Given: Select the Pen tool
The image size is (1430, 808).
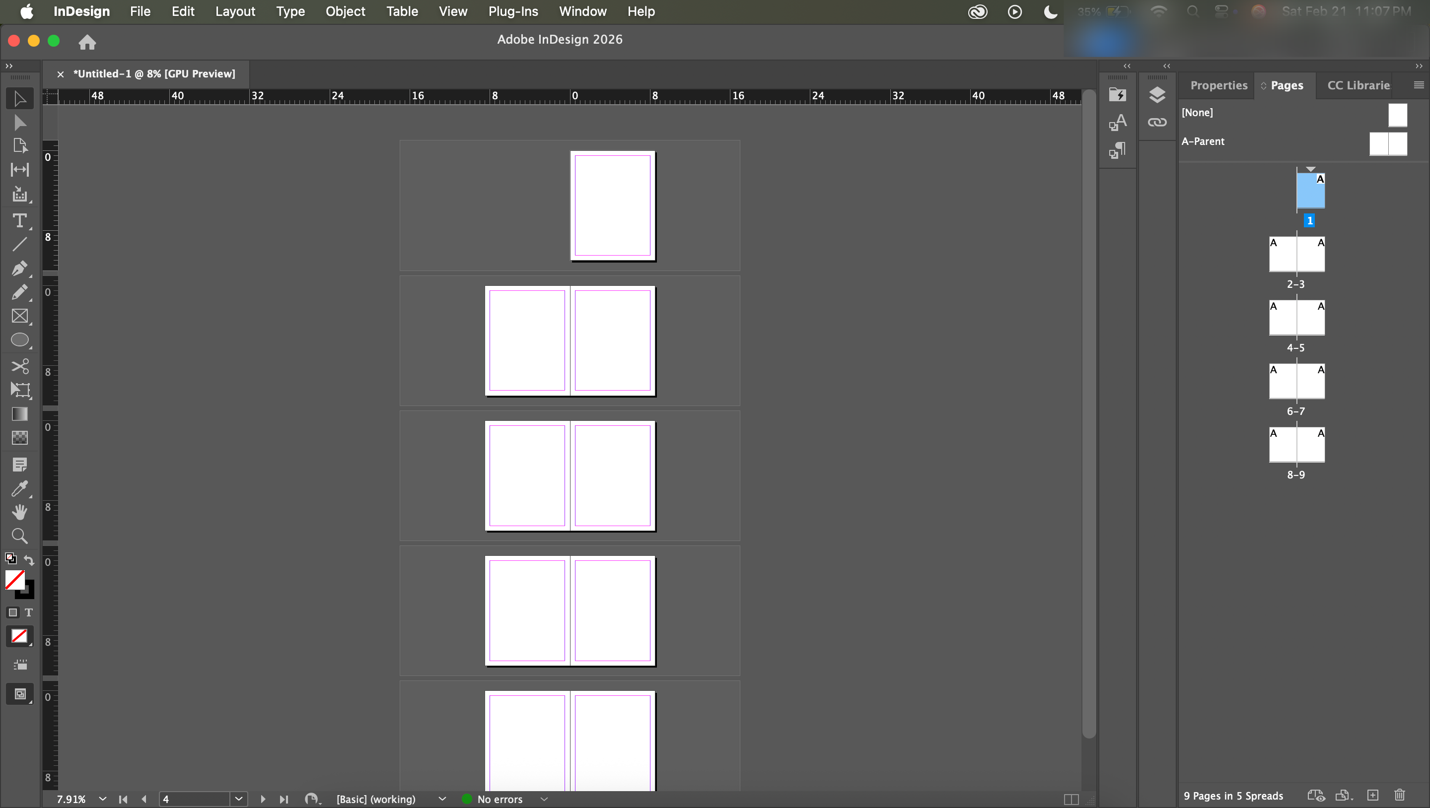Looking at the screenshot, I should [19, 269].
